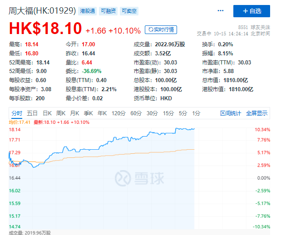Image resolution: width=281 pixels, height=235 pixels.
Task: Click the 成交量: 2019.96万股 volume label
Action: [x=30, y=233]
